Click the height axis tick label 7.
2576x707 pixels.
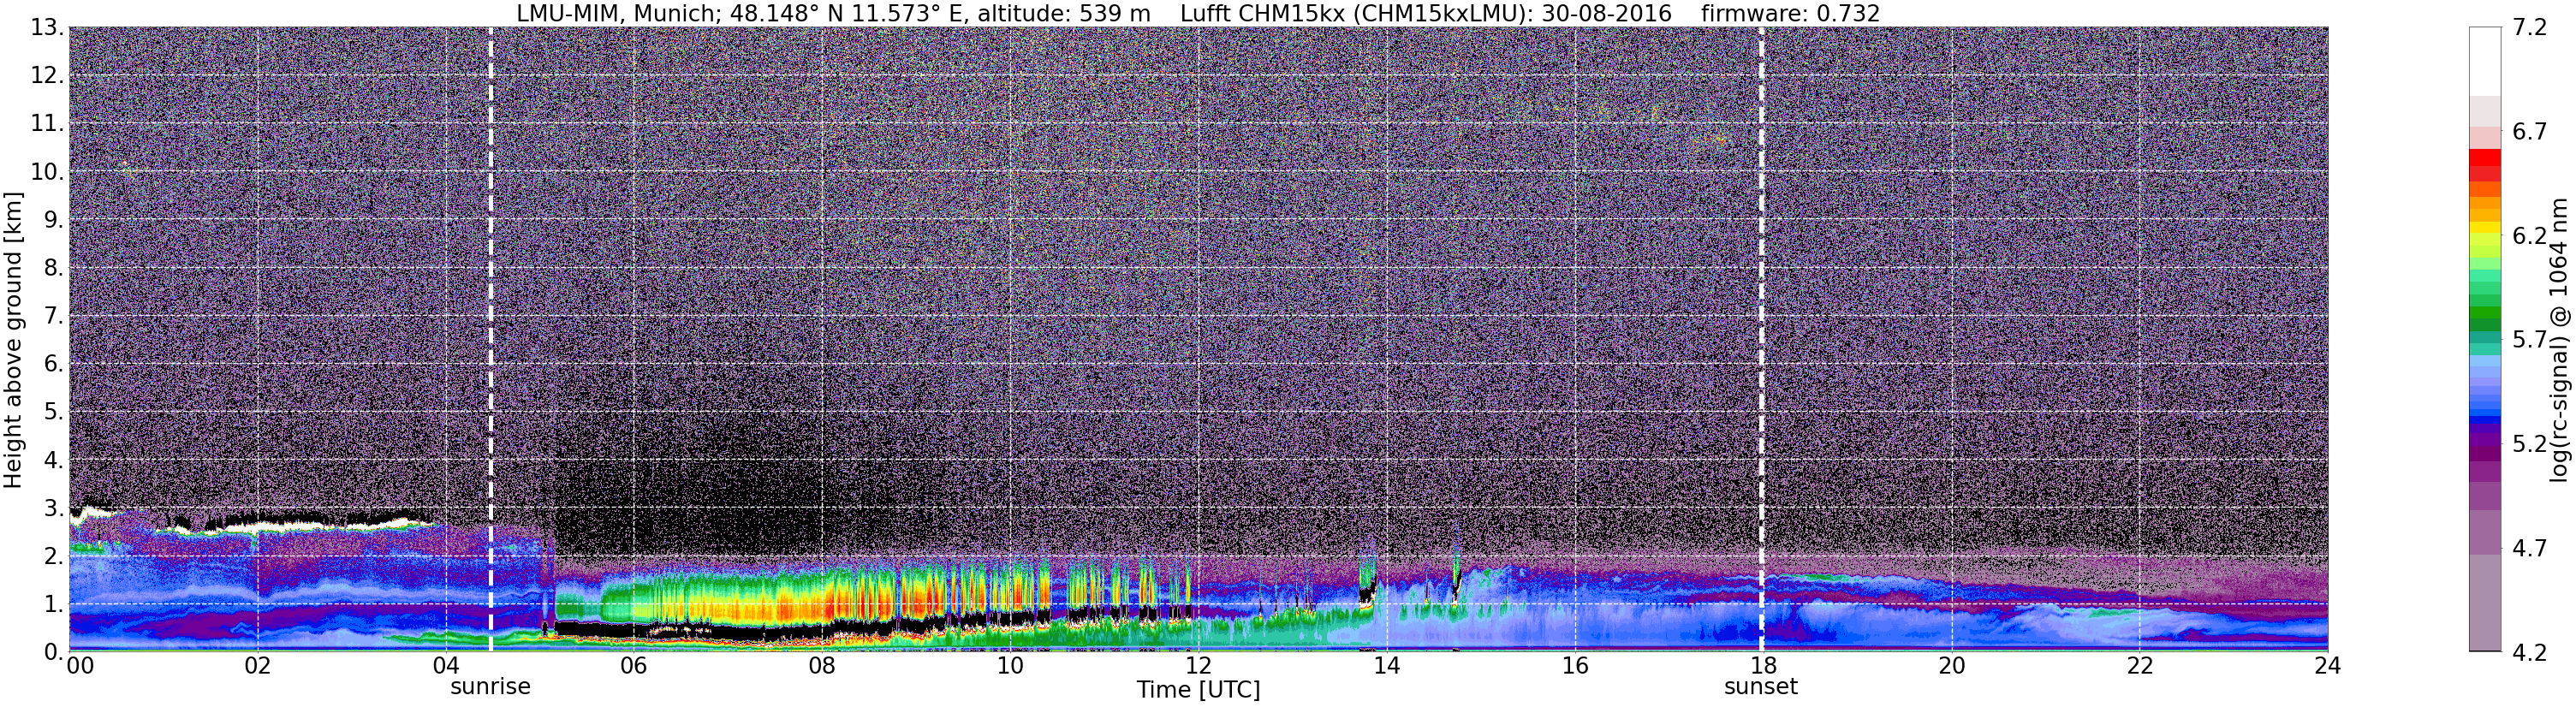pyautogui.click(x=54, y=316)
